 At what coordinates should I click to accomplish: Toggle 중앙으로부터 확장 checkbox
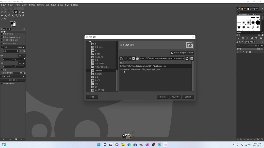tap(2, 44)
